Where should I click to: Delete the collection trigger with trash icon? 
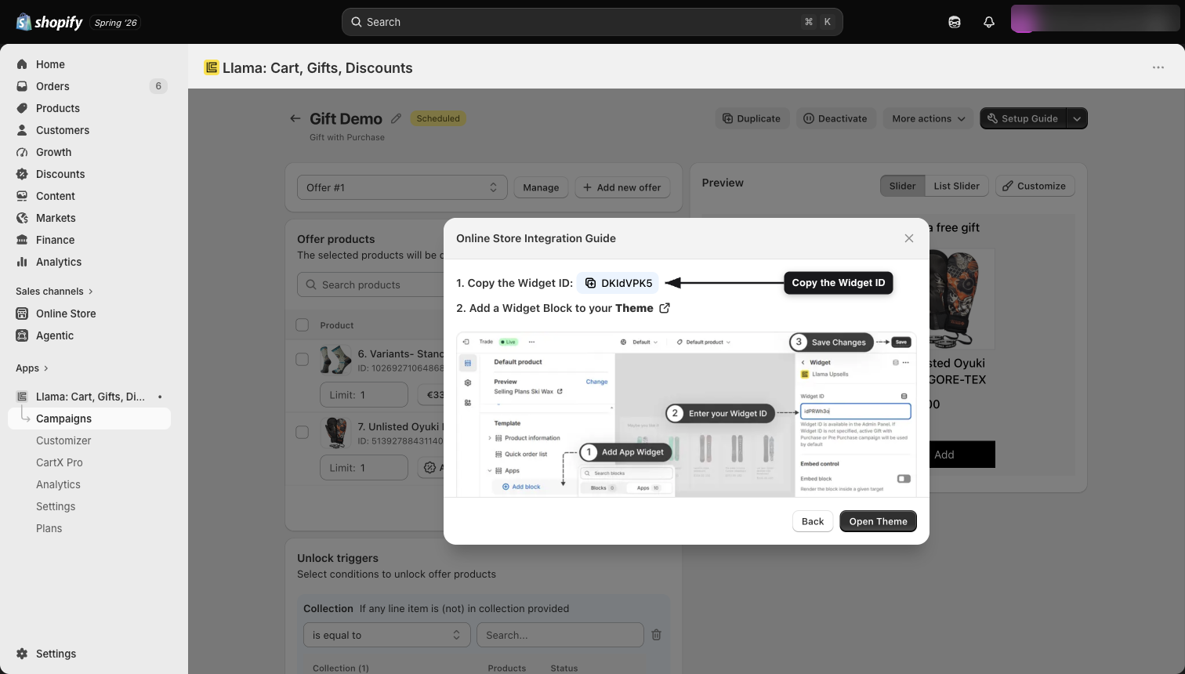click(657, 635)
